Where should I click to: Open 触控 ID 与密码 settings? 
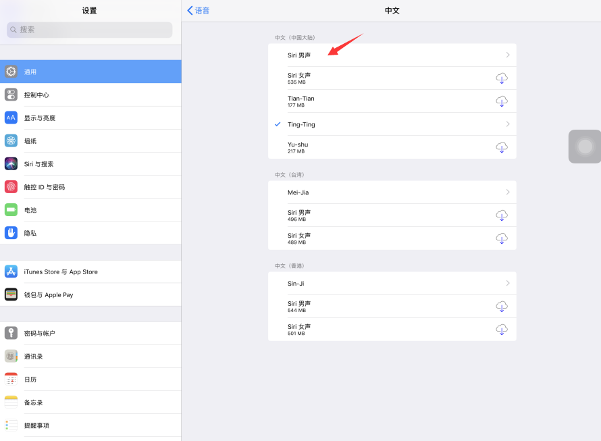pyautogui.click(x=90, y=187)
